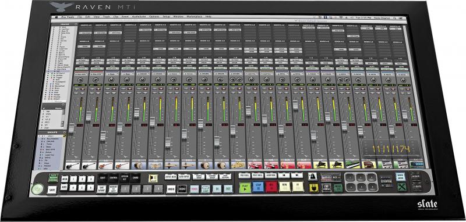Click the top-middle pad of six-button grid
The height and width of the screenshot is (222, 466).
point(361,177)
